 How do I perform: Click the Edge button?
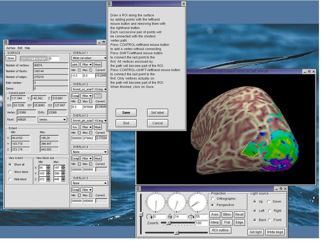point(239,223)
